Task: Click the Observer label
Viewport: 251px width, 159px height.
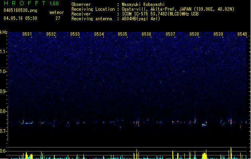Action: (81, 4)
